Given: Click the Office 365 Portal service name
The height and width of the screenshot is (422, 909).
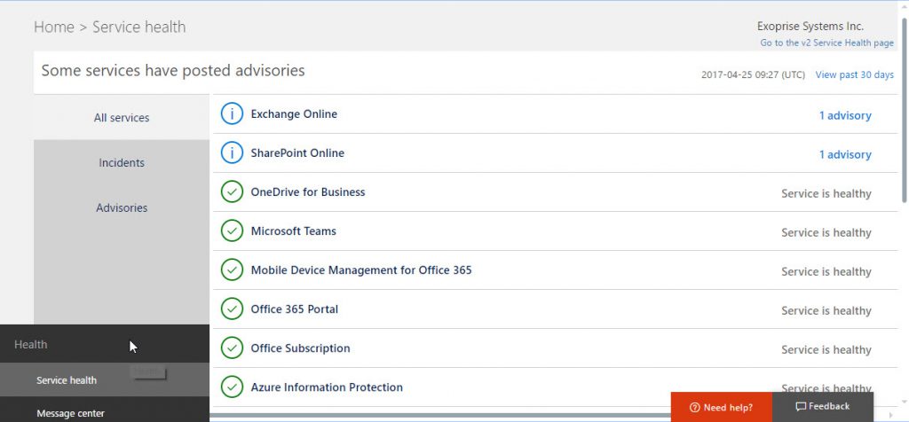Looking at the screenshot, I should pyautogui.click(x=295, y=309).
